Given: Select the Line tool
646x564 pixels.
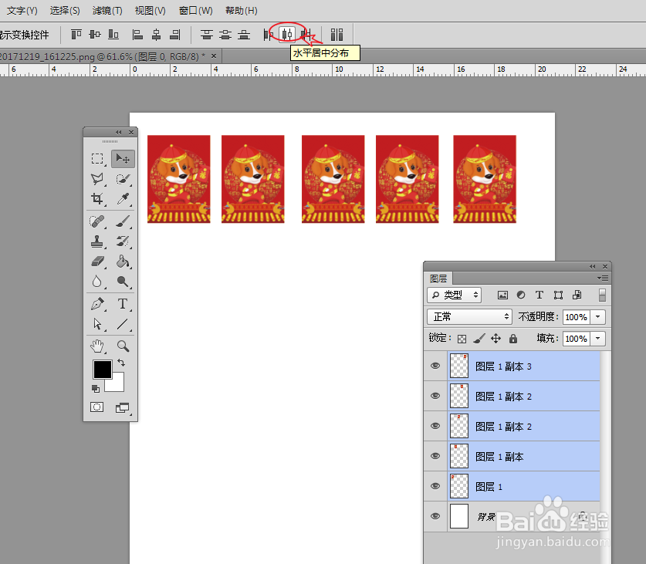Looking at the screenshot, I should click(x=123, y=324).
